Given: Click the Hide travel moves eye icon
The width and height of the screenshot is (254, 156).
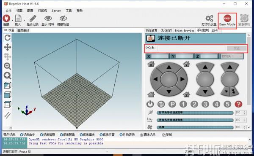Looking at the screenshot, I should 63,18.
